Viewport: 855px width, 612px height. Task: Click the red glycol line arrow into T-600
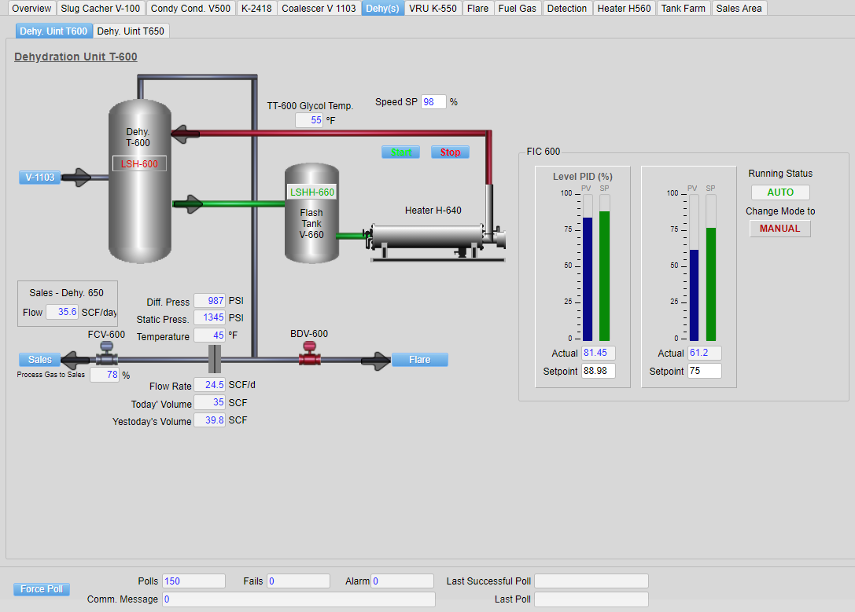coord(186,134)
